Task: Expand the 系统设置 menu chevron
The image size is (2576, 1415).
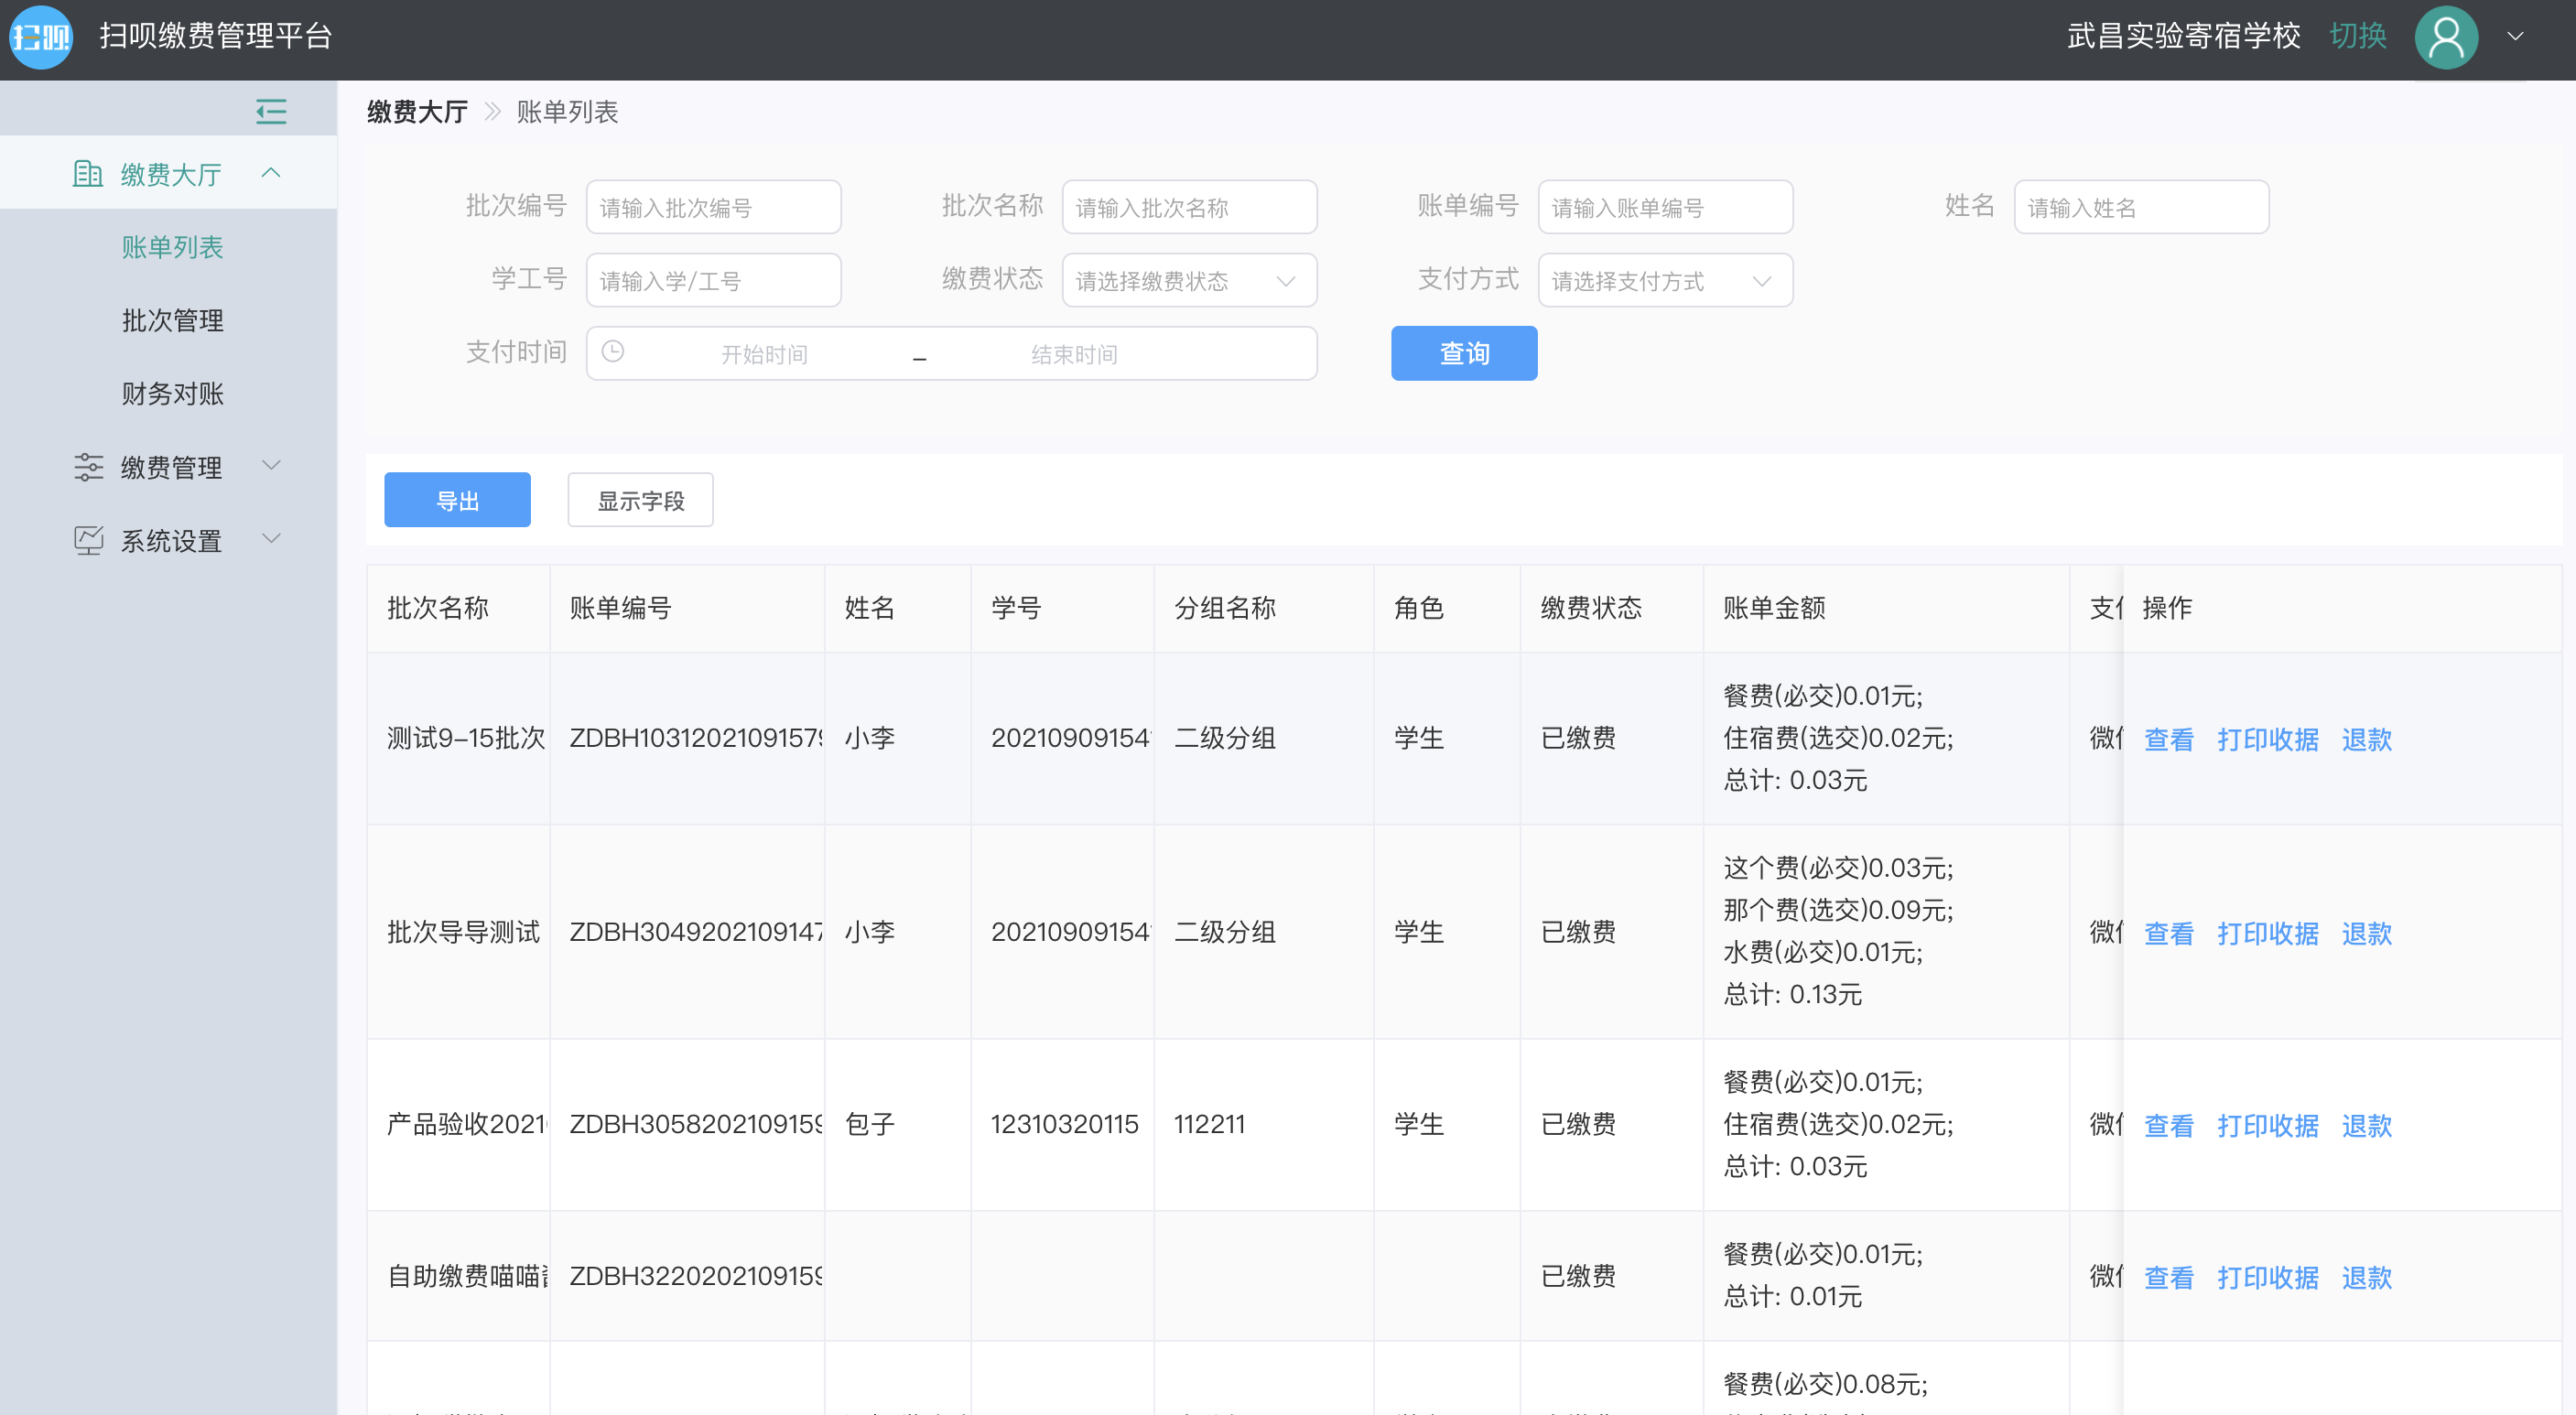Action: 271,539
